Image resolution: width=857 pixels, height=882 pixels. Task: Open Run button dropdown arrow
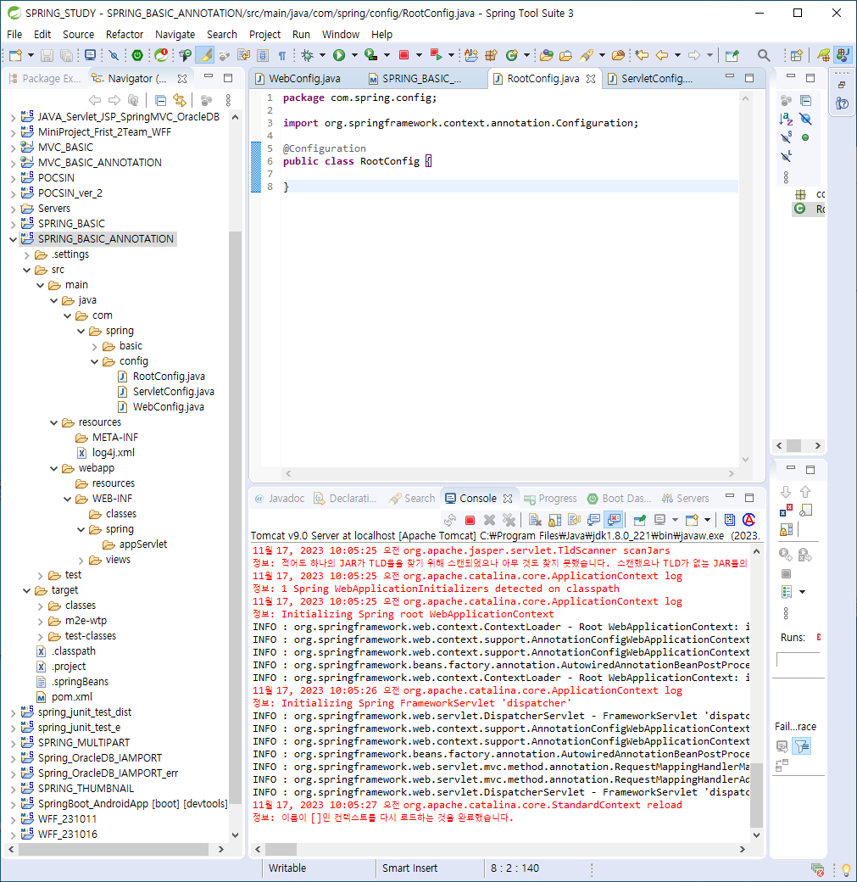point(354,55)
